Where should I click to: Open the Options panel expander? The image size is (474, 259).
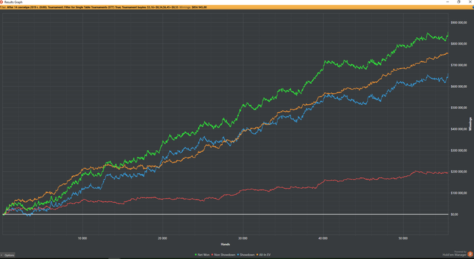point(7,255)
